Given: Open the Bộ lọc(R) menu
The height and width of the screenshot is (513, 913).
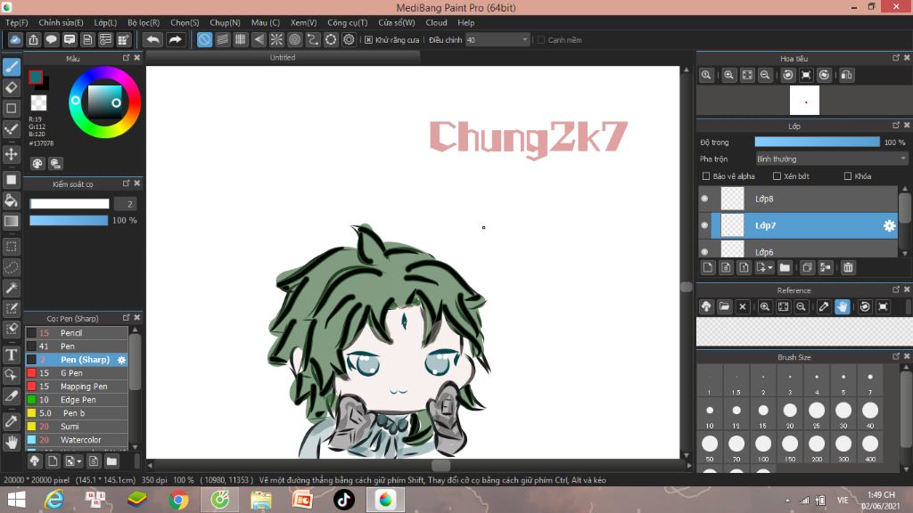Looking at the screenshot, I should pyautogui.click(x=144, y=22).
